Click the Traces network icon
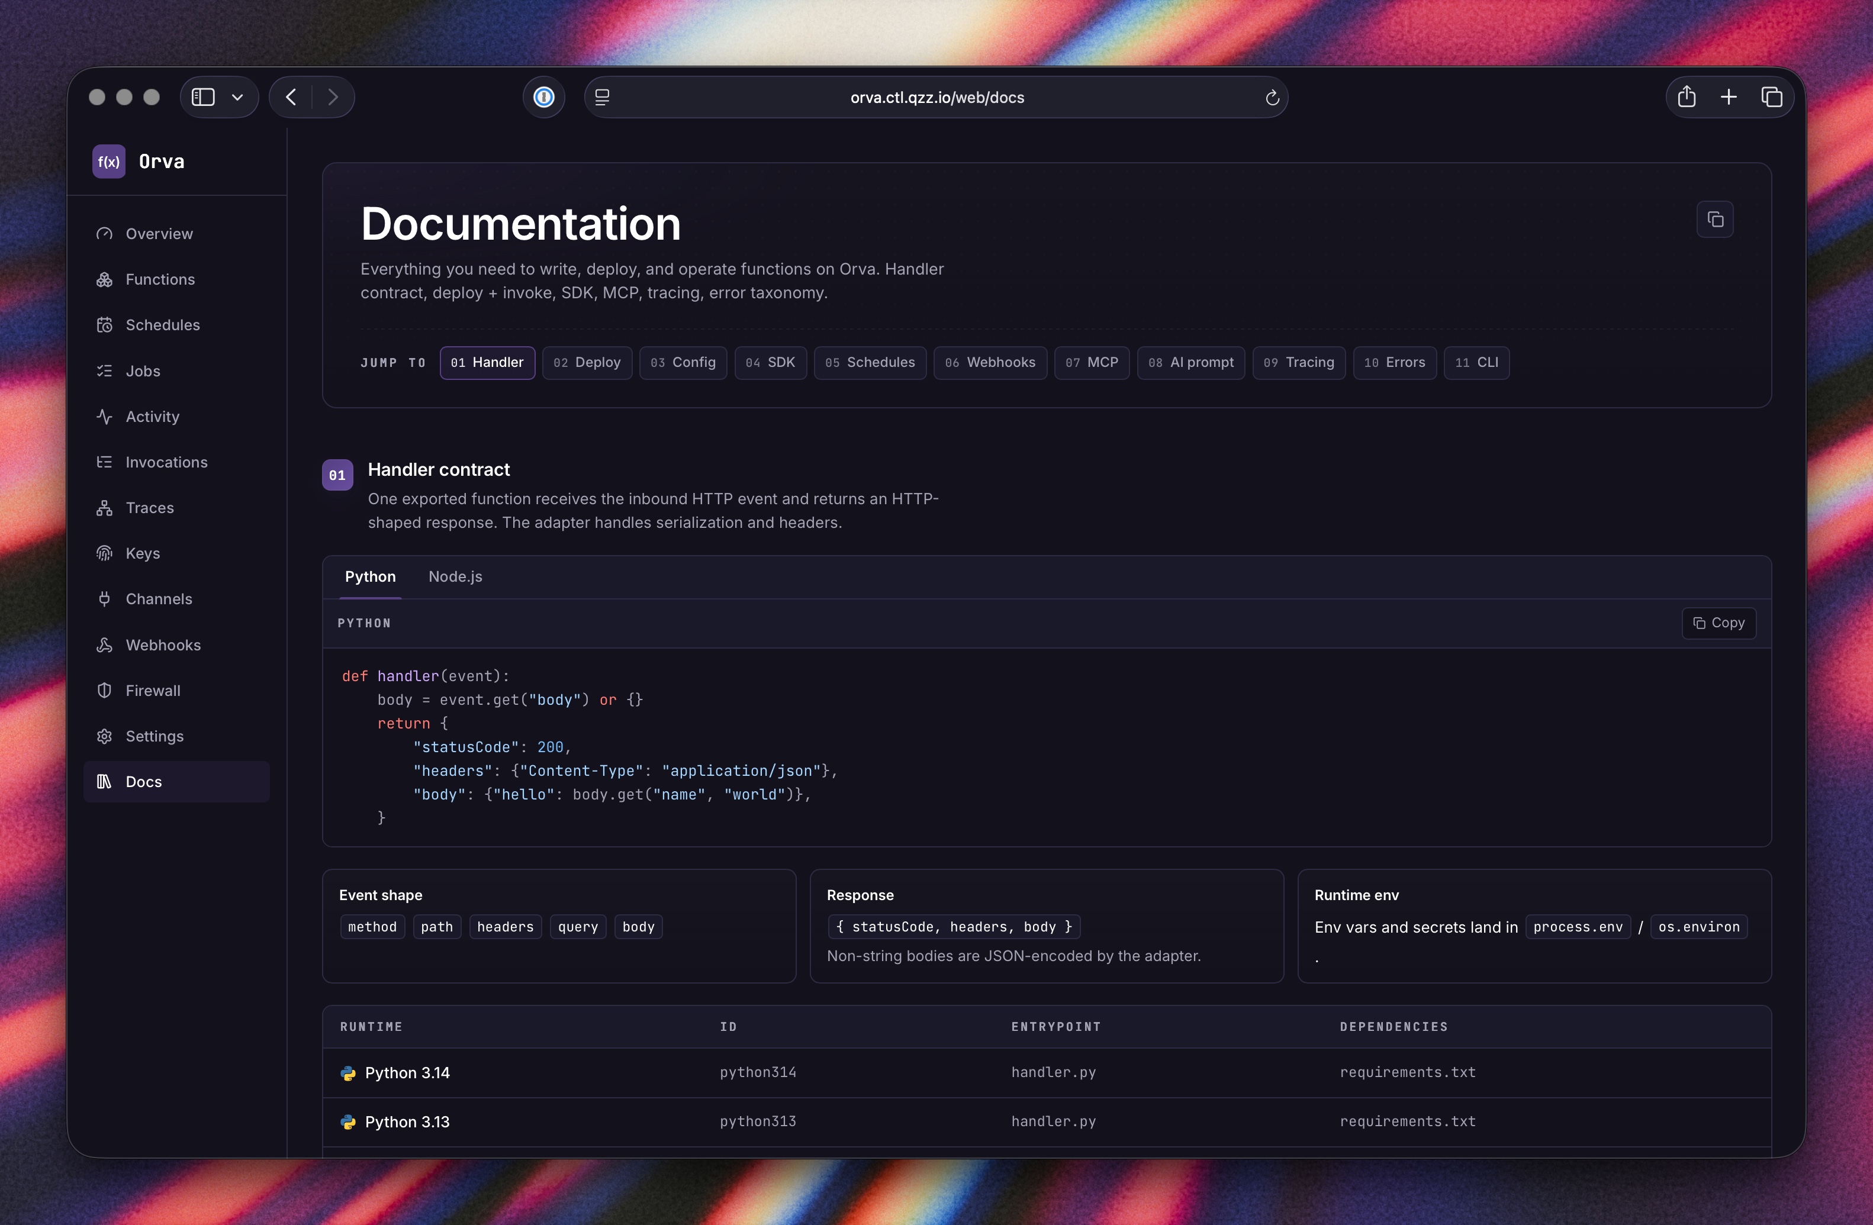The image size is (1873, 1225). (x=105, y=508)
